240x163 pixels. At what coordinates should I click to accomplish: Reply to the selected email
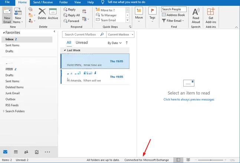pos(70,10)
